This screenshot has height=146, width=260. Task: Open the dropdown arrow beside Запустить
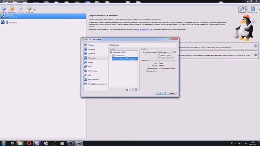(x=35, y=9)
